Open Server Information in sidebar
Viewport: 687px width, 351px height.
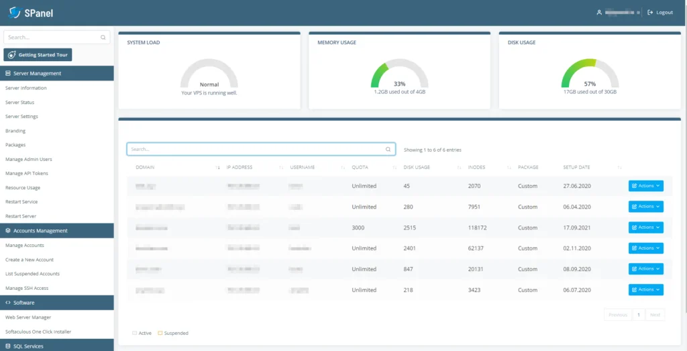click(x=26, y=88)
